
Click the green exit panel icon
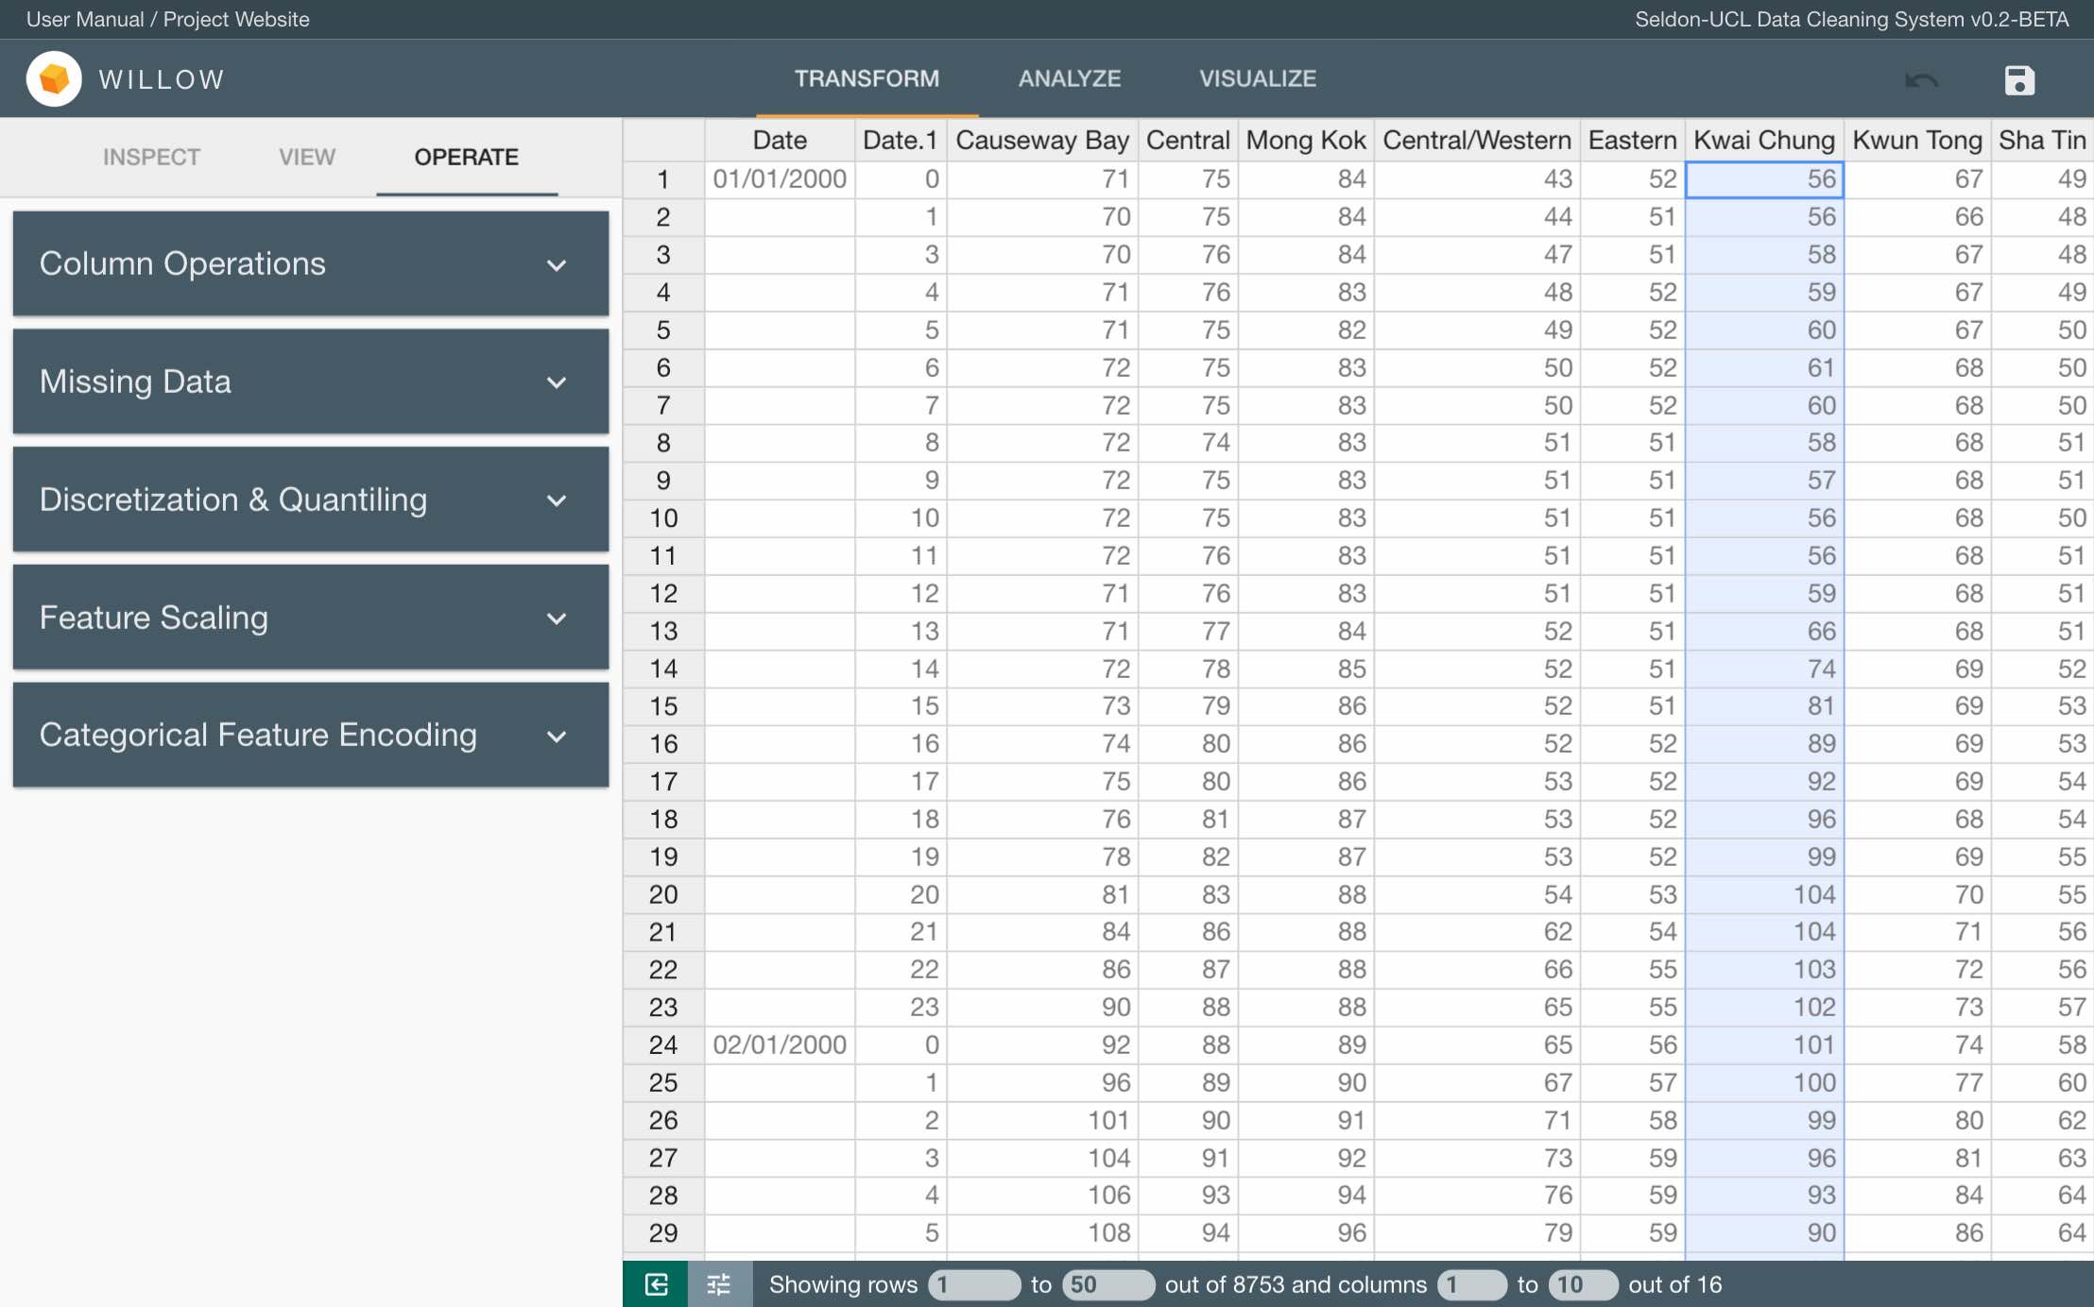coord(656,1284)
